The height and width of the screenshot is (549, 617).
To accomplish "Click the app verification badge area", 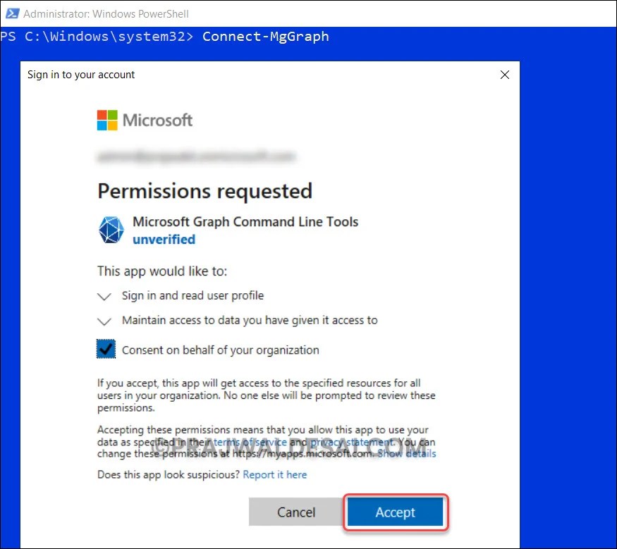I will [x=164, y=240].
